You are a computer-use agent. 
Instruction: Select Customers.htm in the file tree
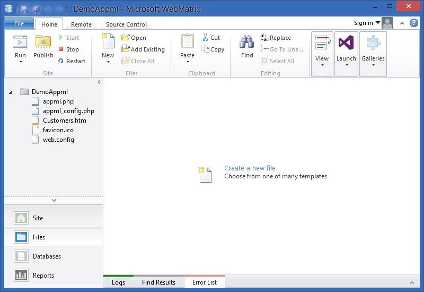pos(64,121)
